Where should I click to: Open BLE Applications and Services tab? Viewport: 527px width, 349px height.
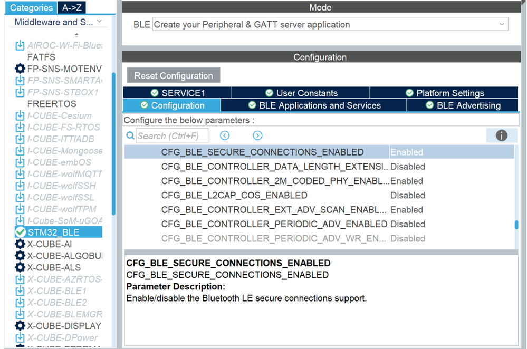pyautogui.click(x=314, y=105)
